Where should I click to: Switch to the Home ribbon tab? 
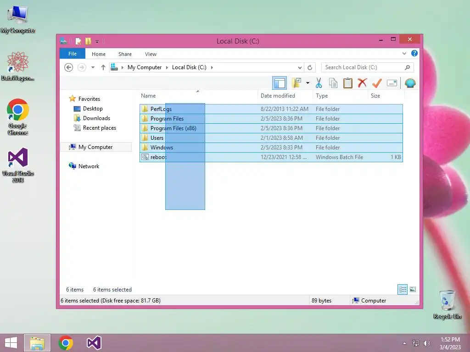99,54
